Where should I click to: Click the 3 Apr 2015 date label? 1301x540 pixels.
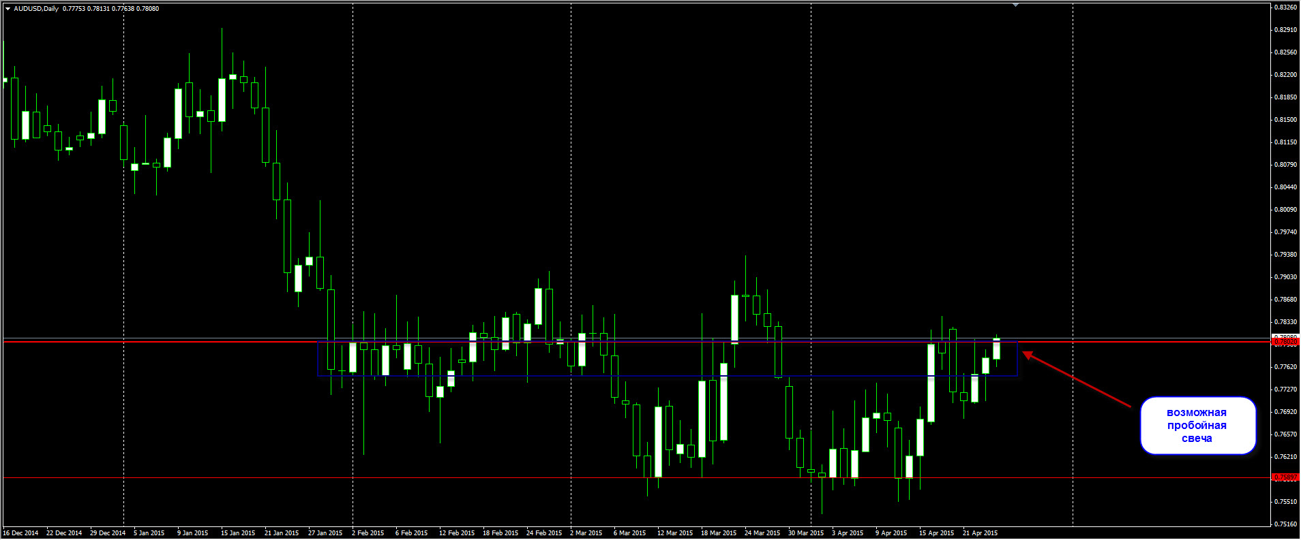tap(848, 533)
